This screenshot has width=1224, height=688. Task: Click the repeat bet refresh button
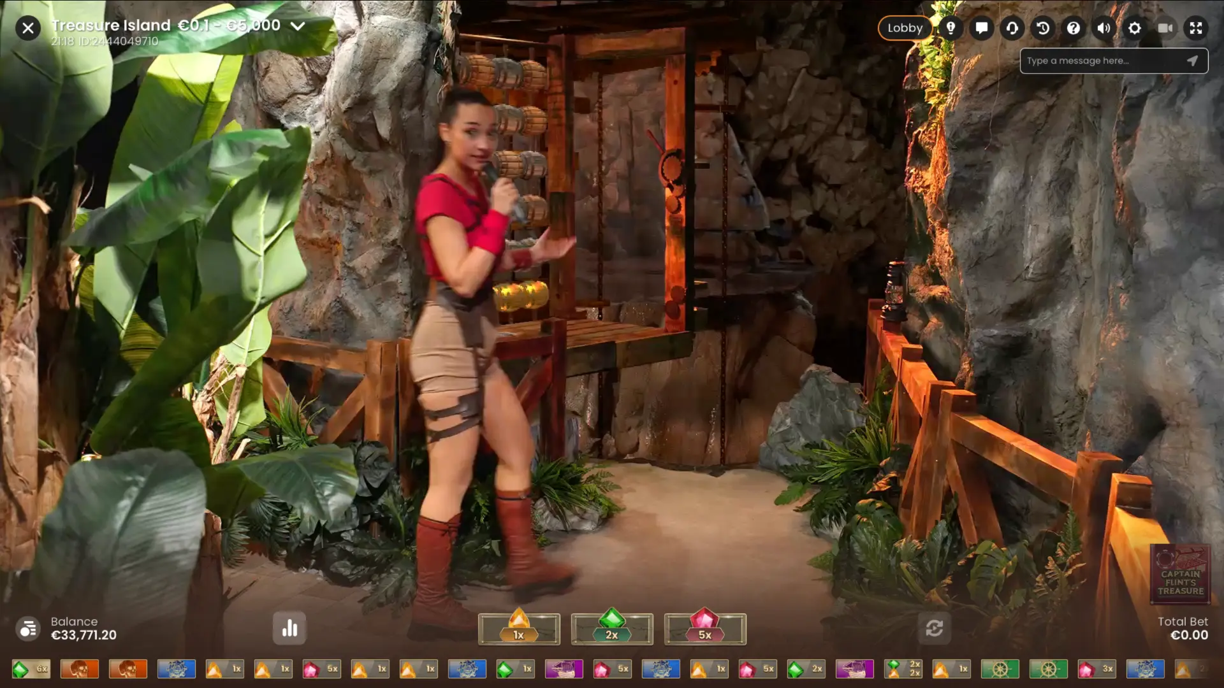pyautogui.click(x=935, y=629)
